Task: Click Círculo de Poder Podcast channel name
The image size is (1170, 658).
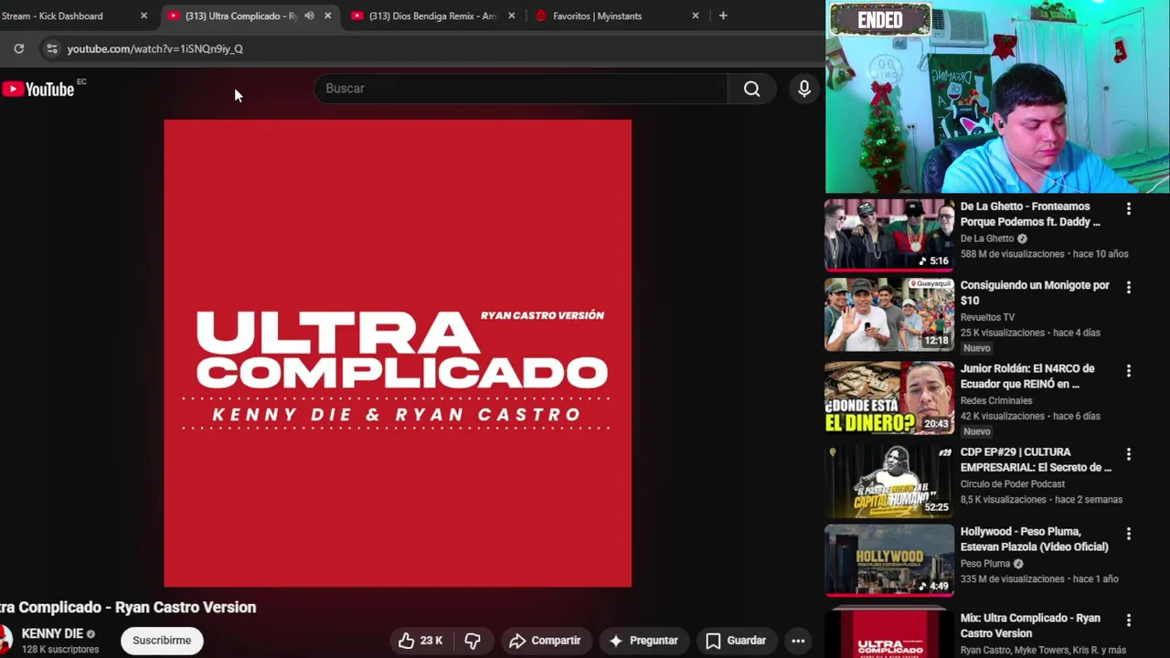Action: point(1013,483)
